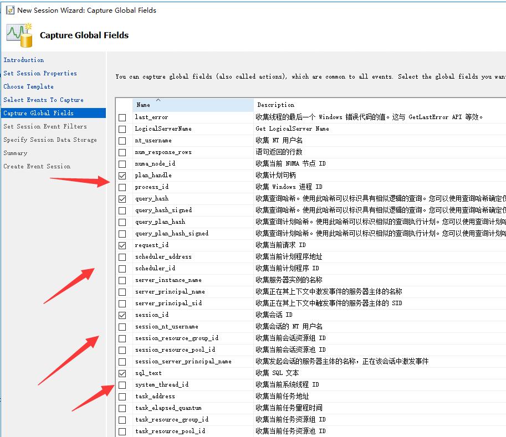Image resolution: width=506 pixels, height=437 pixels.
Task: Uncheck the request_id checkbox
Action: (x=122, y=245)
